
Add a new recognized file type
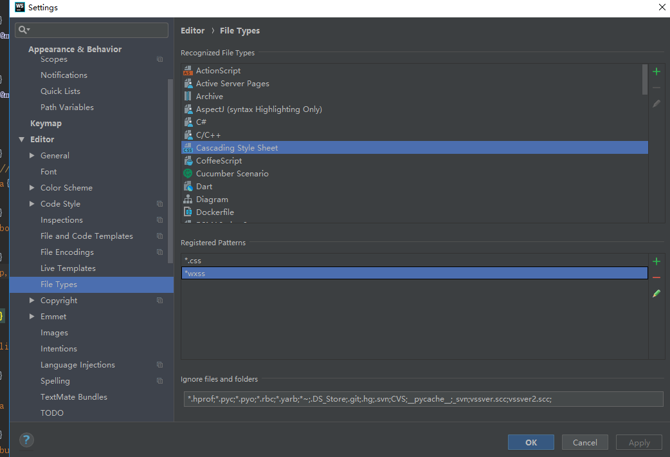(656, 71)
